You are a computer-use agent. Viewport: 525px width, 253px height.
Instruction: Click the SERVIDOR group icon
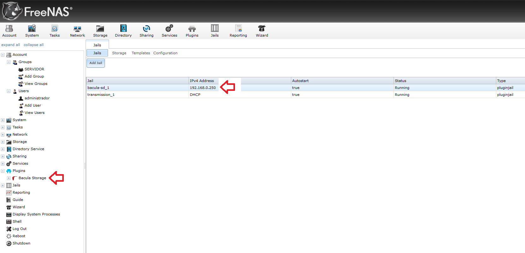pyautogui.click(x=21, y=69)
